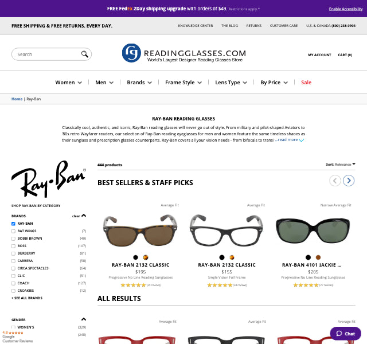The height and width of the screenshot is (344, 367).
Task: Select tortoise swatch for Ray-Ban 2132 $195
Action: [145, 257]
